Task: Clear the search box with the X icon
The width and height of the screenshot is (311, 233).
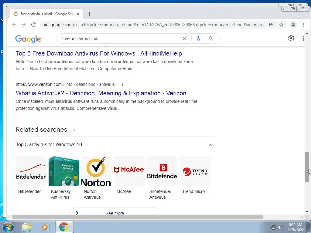Action: (185, 39)
